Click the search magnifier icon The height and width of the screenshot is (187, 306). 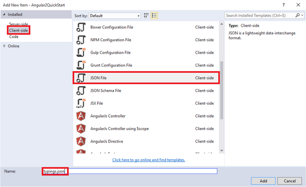297,15
